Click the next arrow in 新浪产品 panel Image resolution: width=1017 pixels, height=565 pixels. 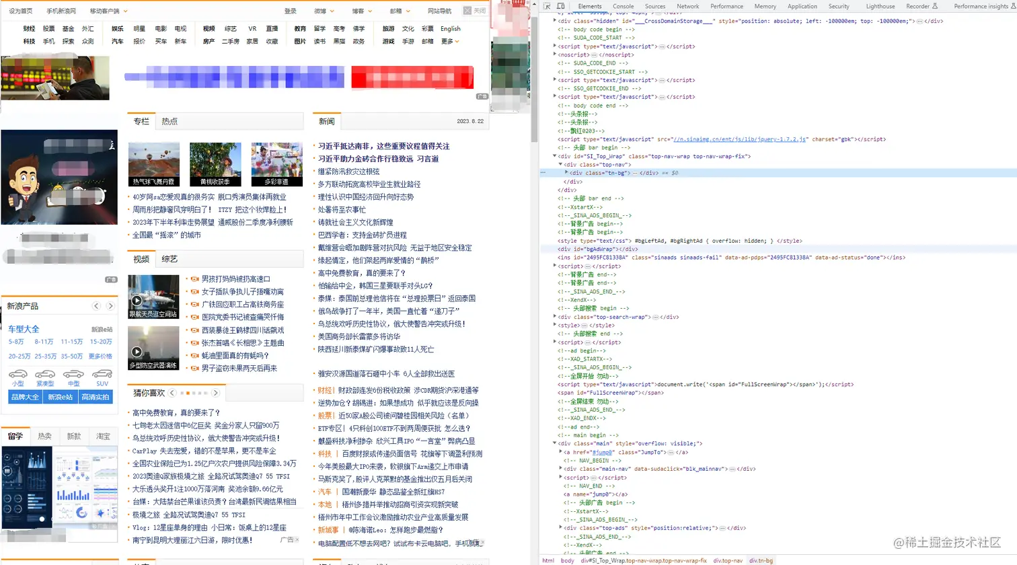(x=111, y=306)
